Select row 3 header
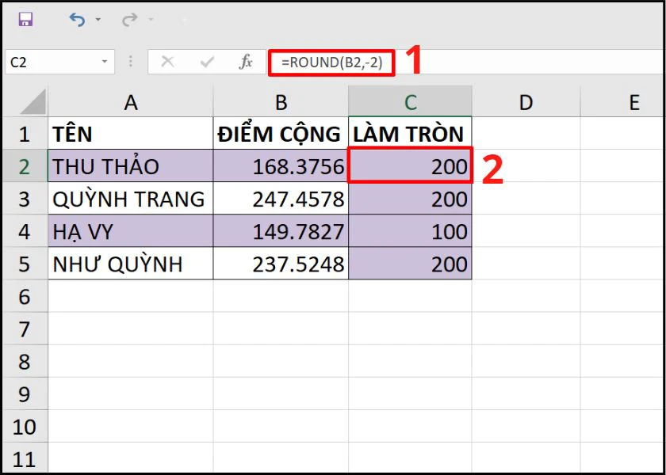 pyautogui.click(x=25, y=199)
